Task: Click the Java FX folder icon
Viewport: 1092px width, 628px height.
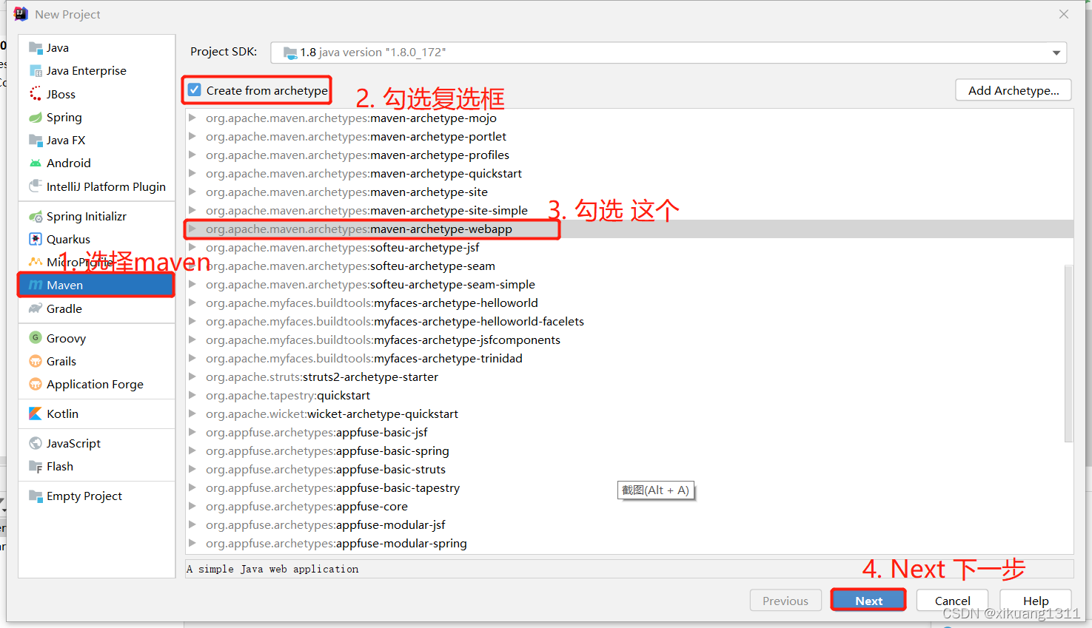Action: pos(36,140)
